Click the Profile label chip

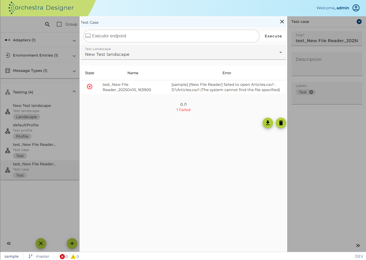click(22, 136)
